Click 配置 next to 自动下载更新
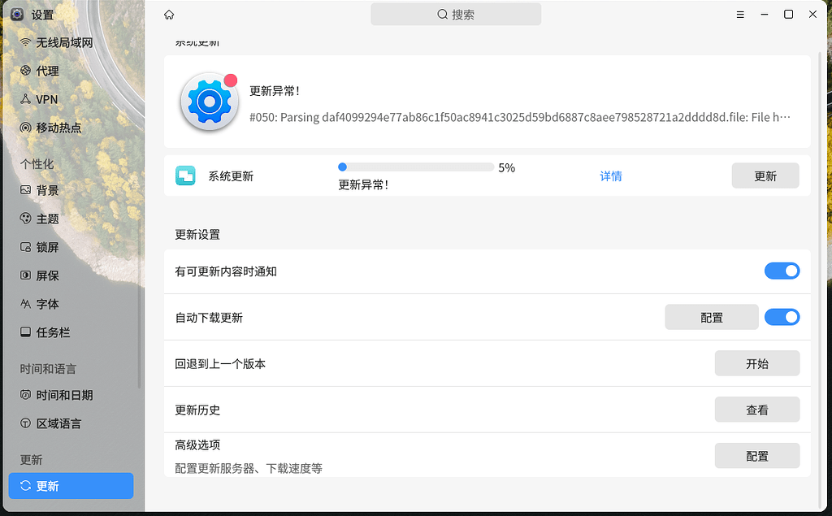 pyautogui.click(x=712, y=317)
